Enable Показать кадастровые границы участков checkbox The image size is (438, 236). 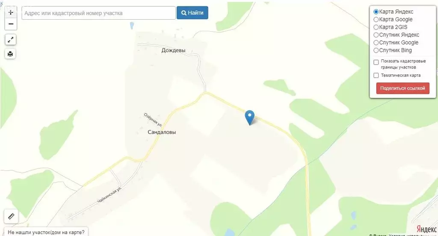coord(376,62)
